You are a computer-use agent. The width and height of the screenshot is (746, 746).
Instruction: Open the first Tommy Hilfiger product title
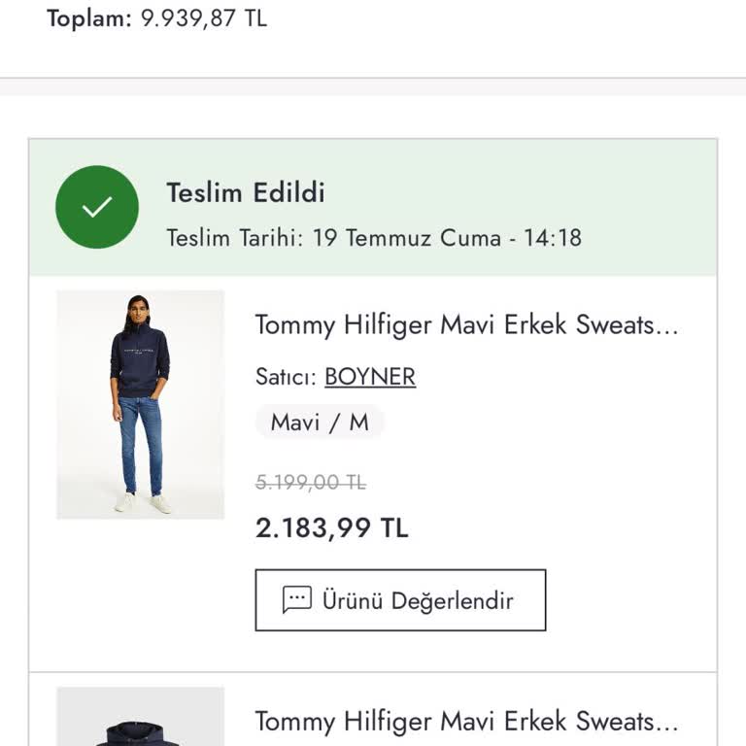click(466, 324)
